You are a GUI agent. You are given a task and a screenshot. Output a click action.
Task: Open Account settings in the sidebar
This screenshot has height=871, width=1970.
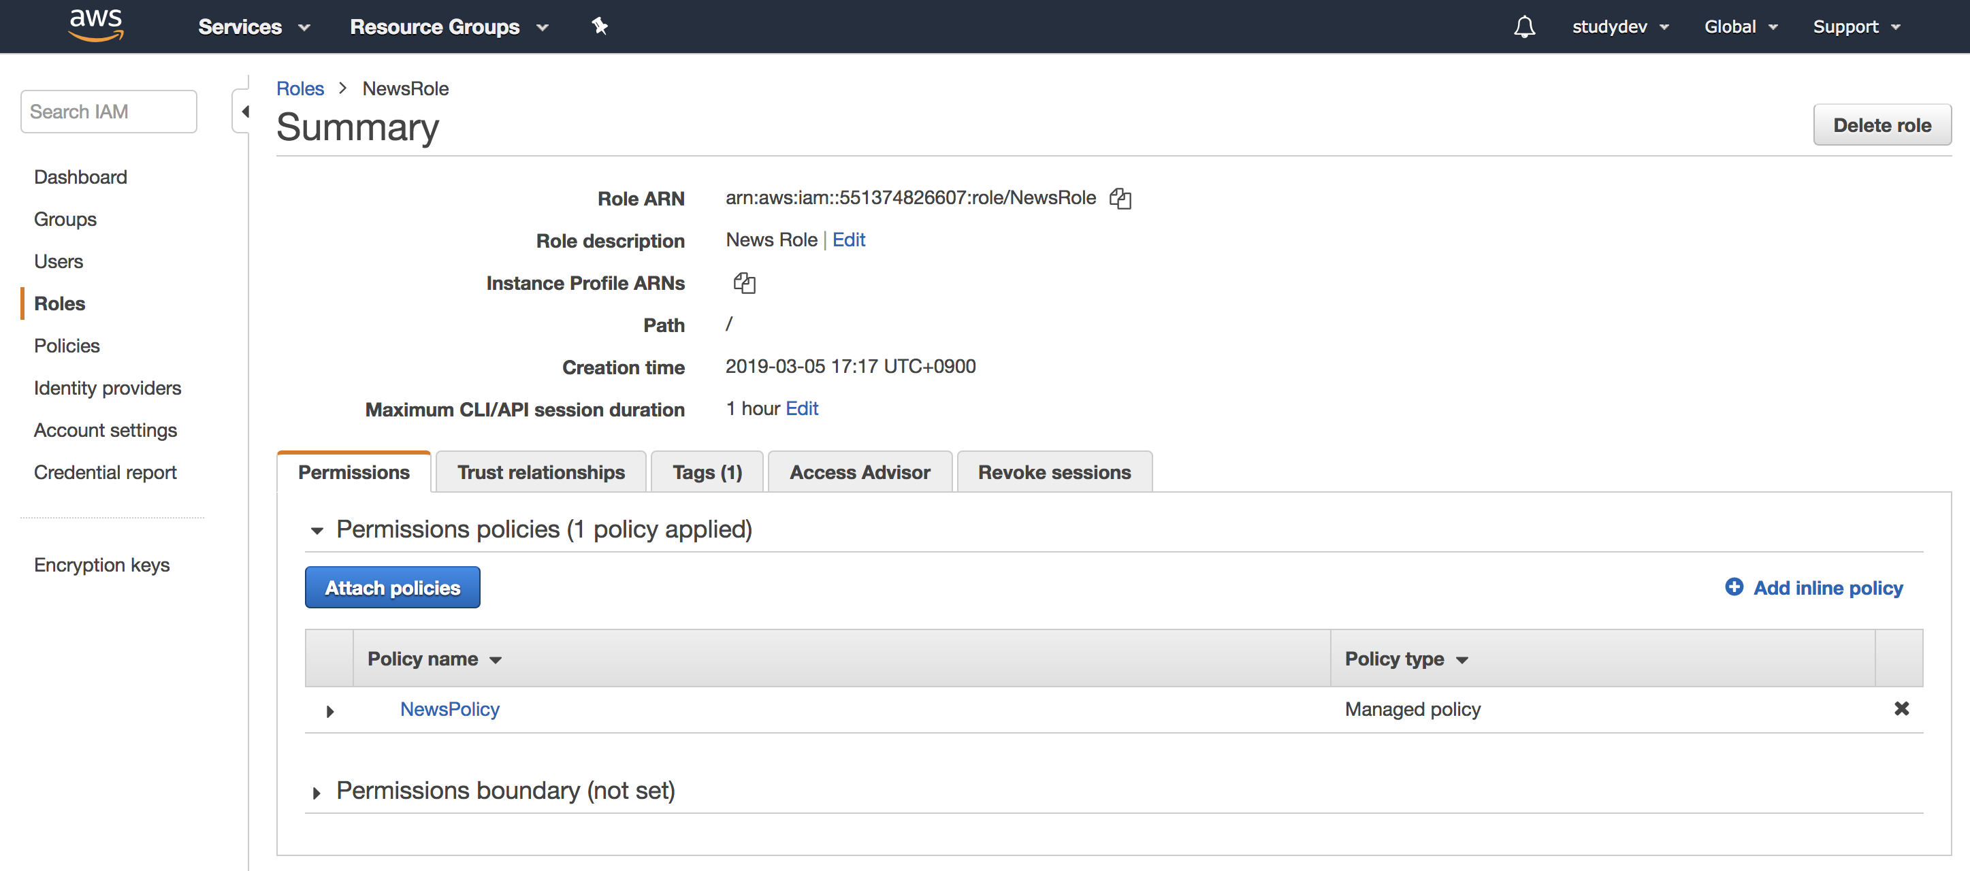tap(105, 430)
